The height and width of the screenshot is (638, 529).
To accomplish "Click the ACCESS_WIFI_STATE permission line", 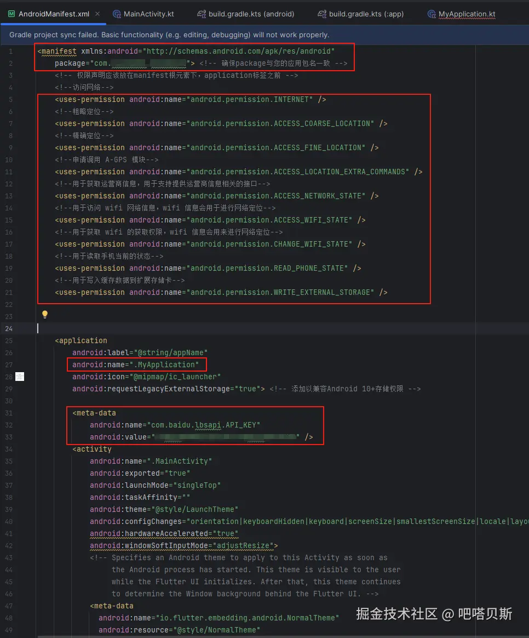I will 210,220.
